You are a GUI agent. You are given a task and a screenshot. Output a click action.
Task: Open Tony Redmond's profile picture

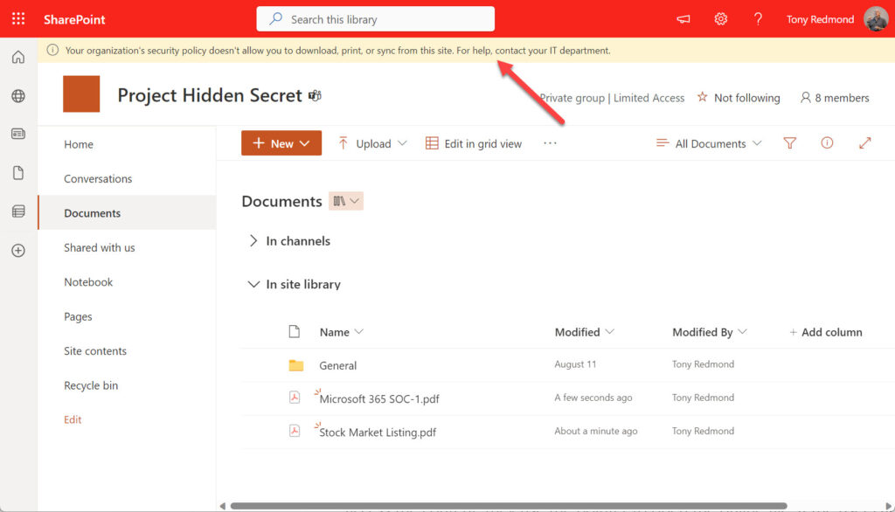[876, 19]
